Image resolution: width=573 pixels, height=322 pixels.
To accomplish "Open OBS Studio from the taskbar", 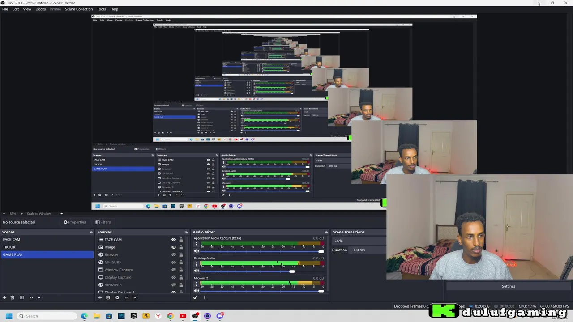I will (195, 316).
